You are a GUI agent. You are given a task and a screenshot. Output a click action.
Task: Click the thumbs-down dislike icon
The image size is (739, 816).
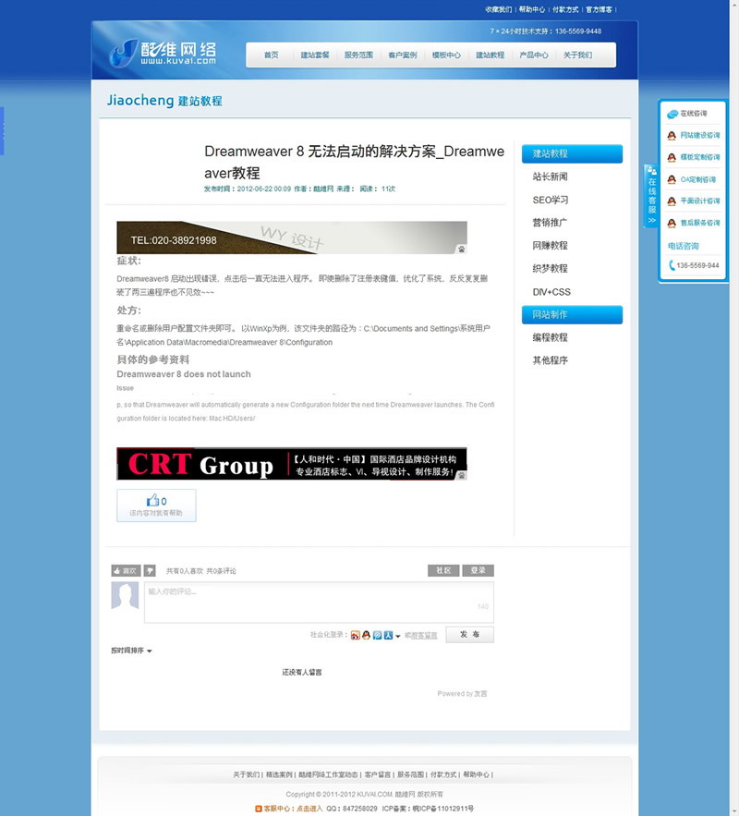[149, 571]
